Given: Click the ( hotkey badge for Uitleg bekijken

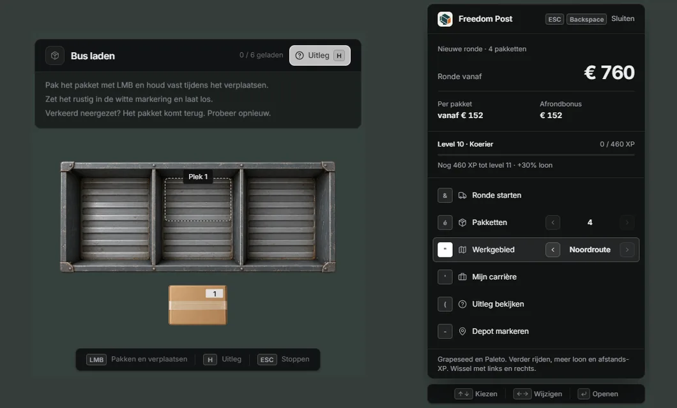Looking at the screenshot, I should [445, 303].
